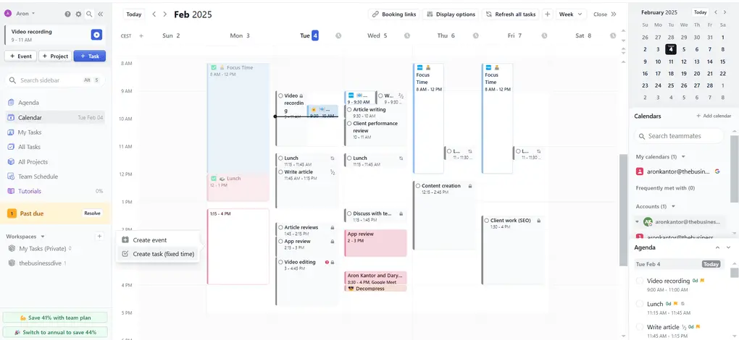739x340 pixels.
Task: Click the magnifier search icon beside settings
Action: coord(89,14)
